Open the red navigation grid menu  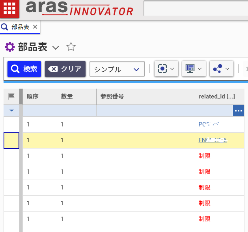coord(9,8)
